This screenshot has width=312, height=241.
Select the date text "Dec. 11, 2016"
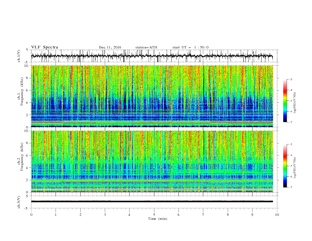[110, 47]
